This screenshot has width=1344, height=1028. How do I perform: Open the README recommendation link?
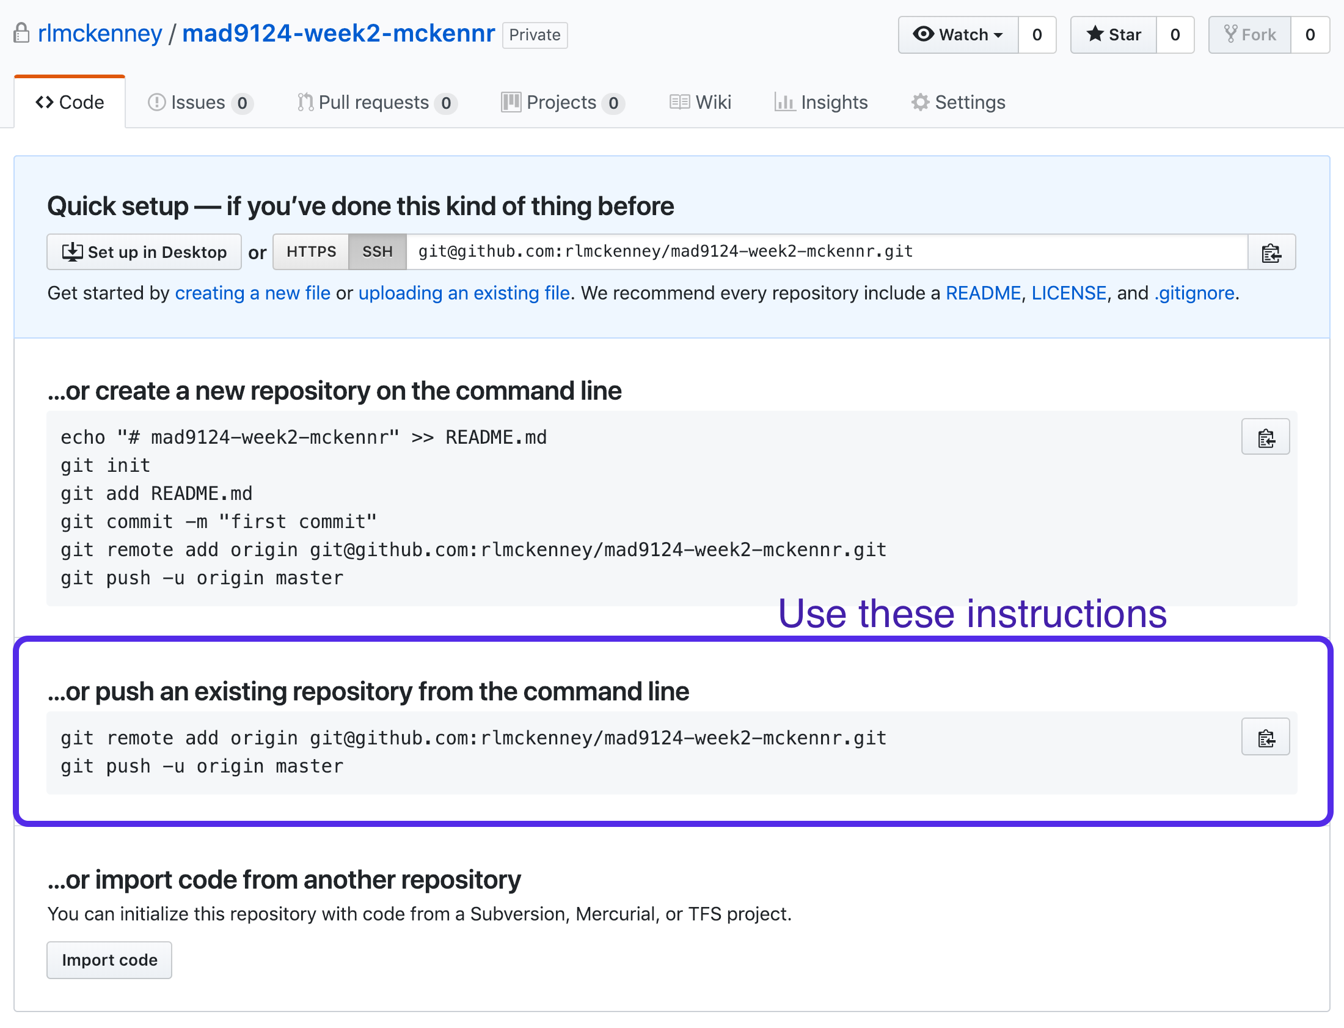point(983,293)
